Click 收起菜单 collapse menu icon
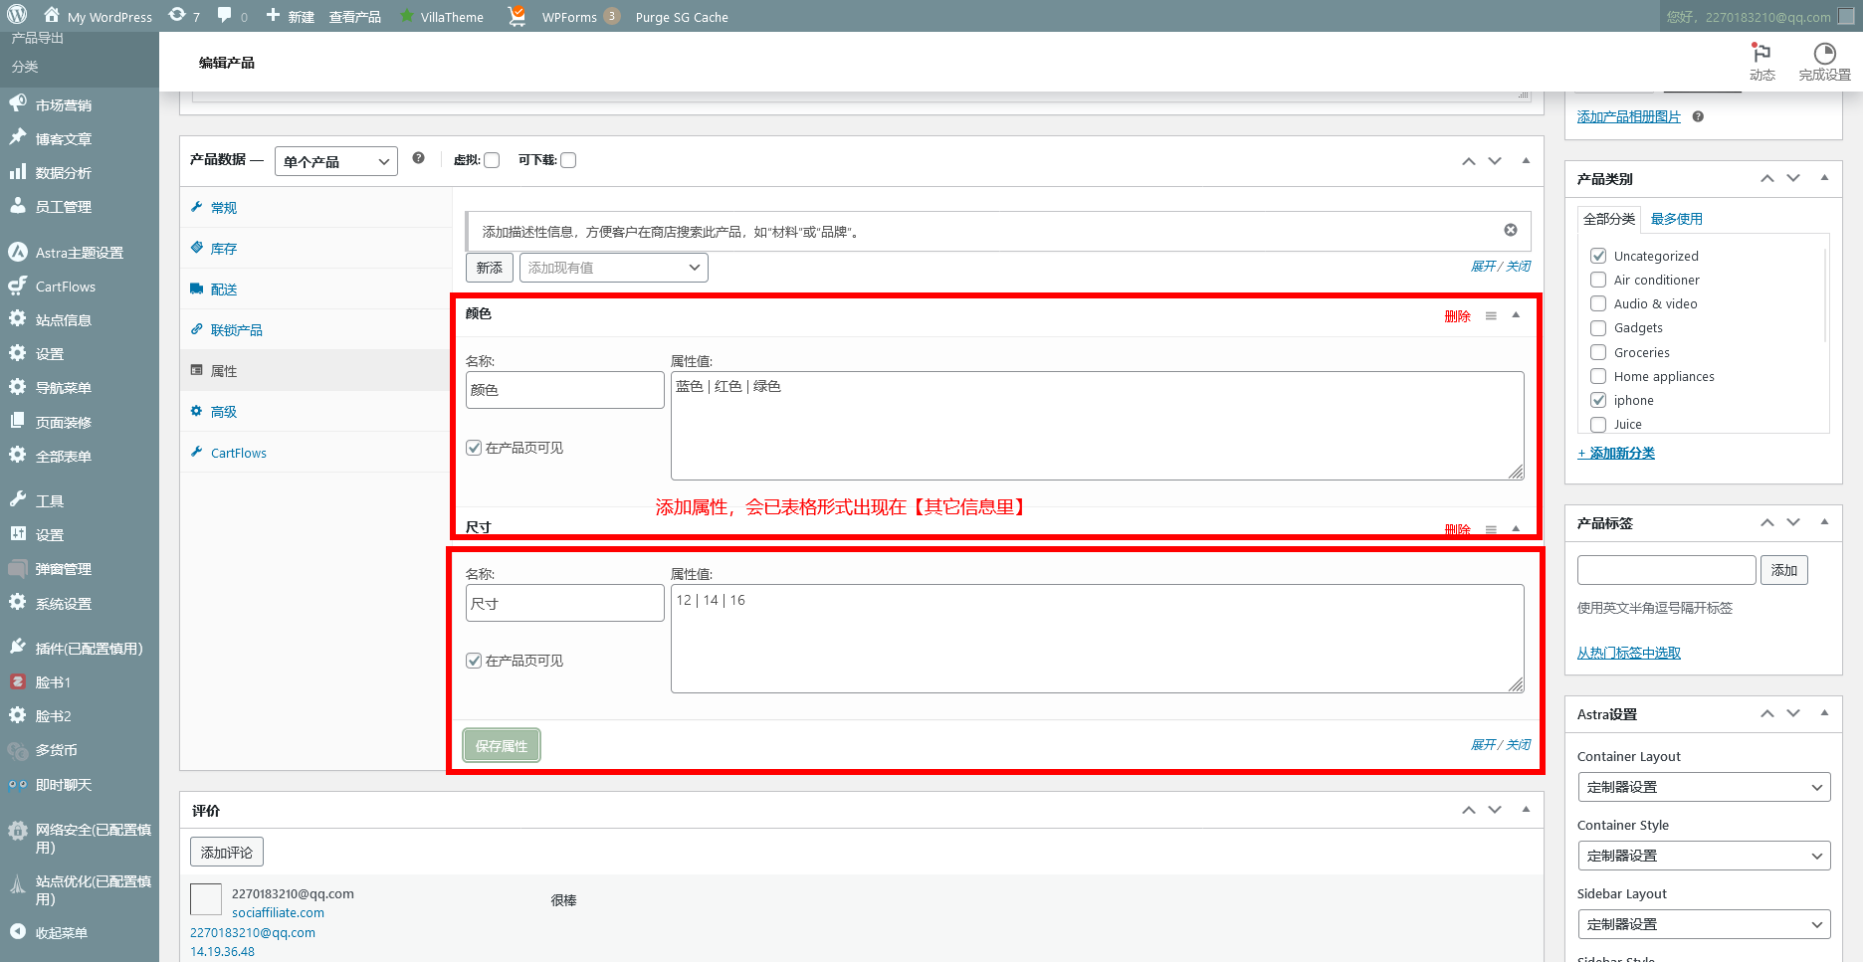The image size is (1863, 962). pos(17,931)
